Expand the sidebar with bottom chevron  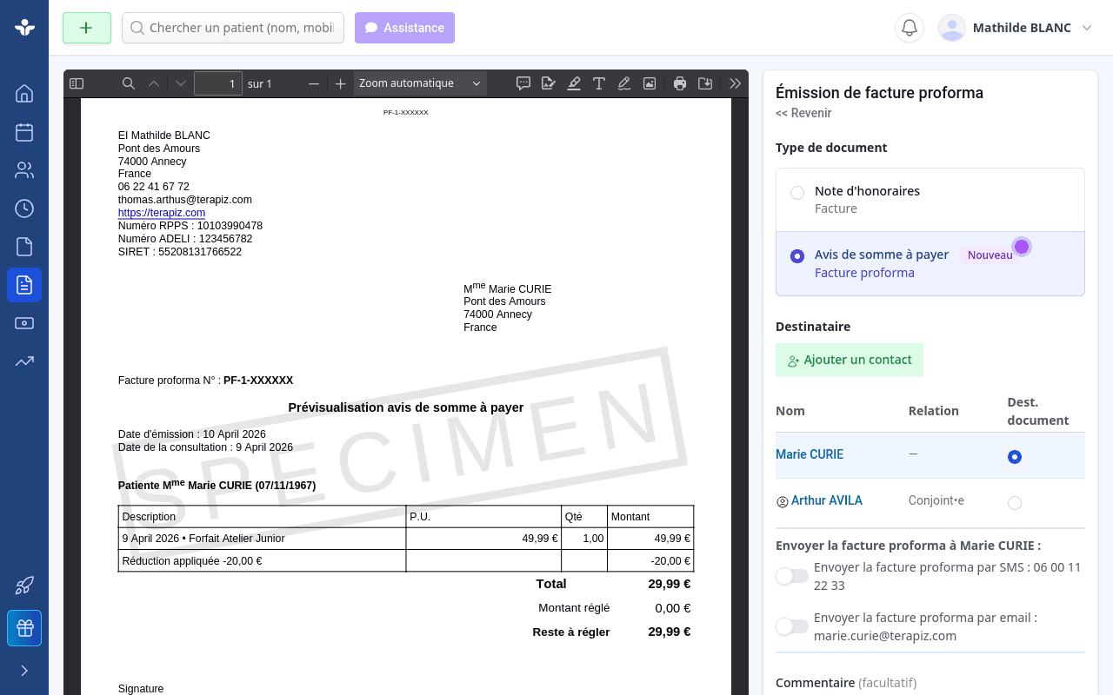[x=24, y=671]
